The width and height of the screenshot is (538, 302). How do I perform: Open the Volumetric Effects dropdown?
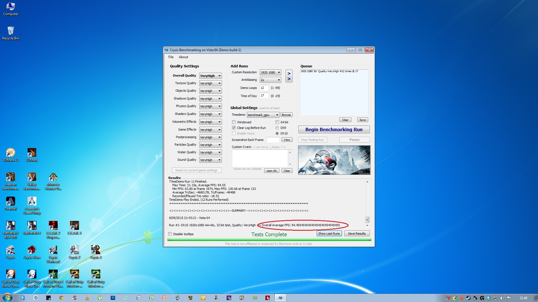point(210,122)
